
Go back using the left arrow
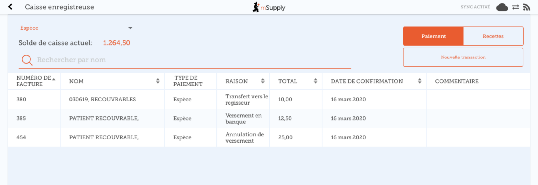[10, 7]
